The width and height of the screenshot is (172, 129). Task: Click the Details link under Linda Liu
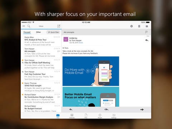81,43
